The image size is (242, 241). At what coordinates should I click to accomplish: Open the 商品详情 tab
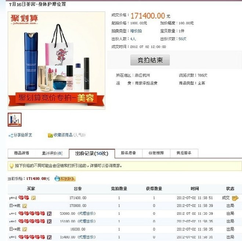click(21, 153)
